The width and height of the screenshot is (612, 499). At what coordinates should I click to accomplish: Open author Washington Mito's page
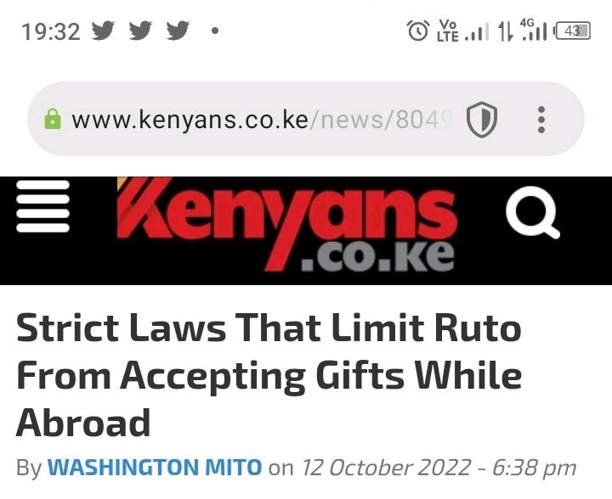(x=155, y=467)
